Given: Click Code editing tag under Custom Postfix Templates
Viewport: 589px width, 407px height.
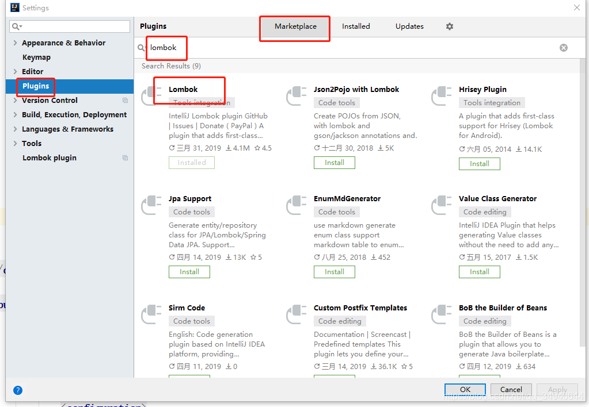Looking at the screenshot, I should [340, 321].
